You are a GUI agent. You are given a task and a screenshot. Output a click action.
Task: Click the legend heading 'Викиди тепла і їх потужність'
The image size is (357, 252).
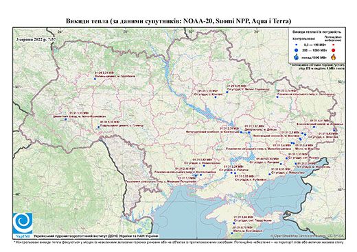316,32
